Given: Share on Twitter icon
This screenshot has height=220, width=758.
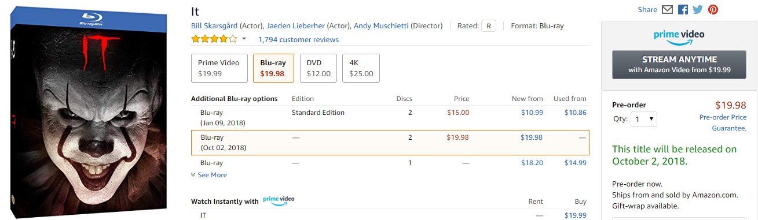Looking at the screenshot, I should [698, 10].
